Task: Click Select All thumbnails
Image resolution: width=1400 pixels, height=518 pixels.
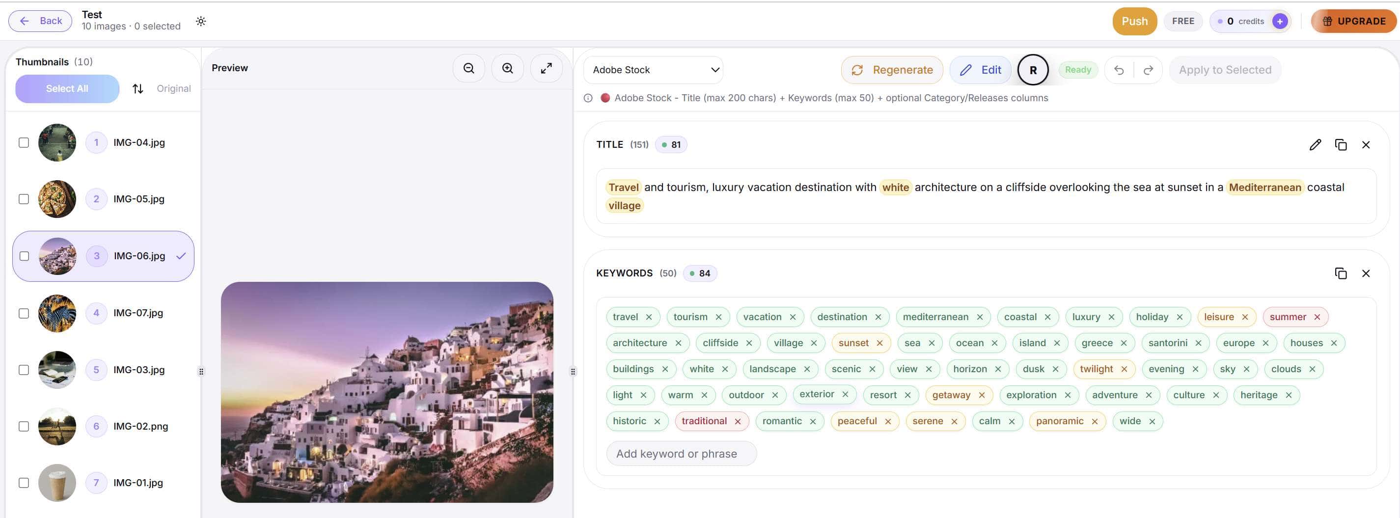Action: pos(67,88)
